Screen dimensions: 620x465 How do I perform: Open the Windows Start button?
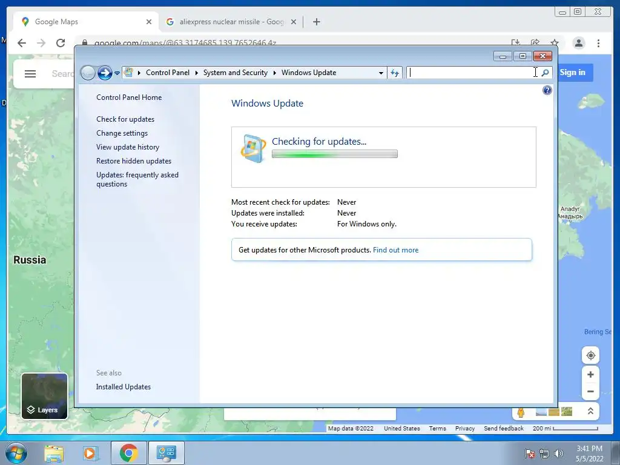[16, 453]
